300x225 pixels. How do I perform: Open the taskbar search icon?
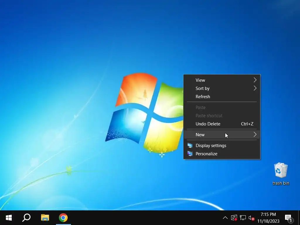click(x=26, y=218)
